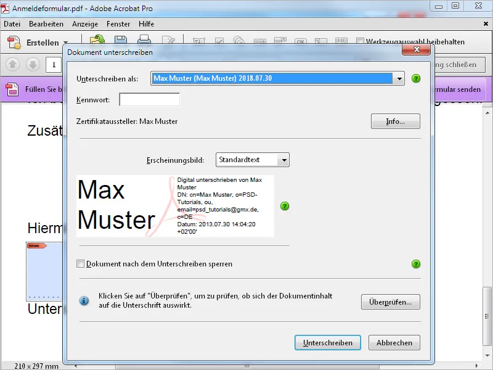Click the Überprüfen... button

click(390, 302)
